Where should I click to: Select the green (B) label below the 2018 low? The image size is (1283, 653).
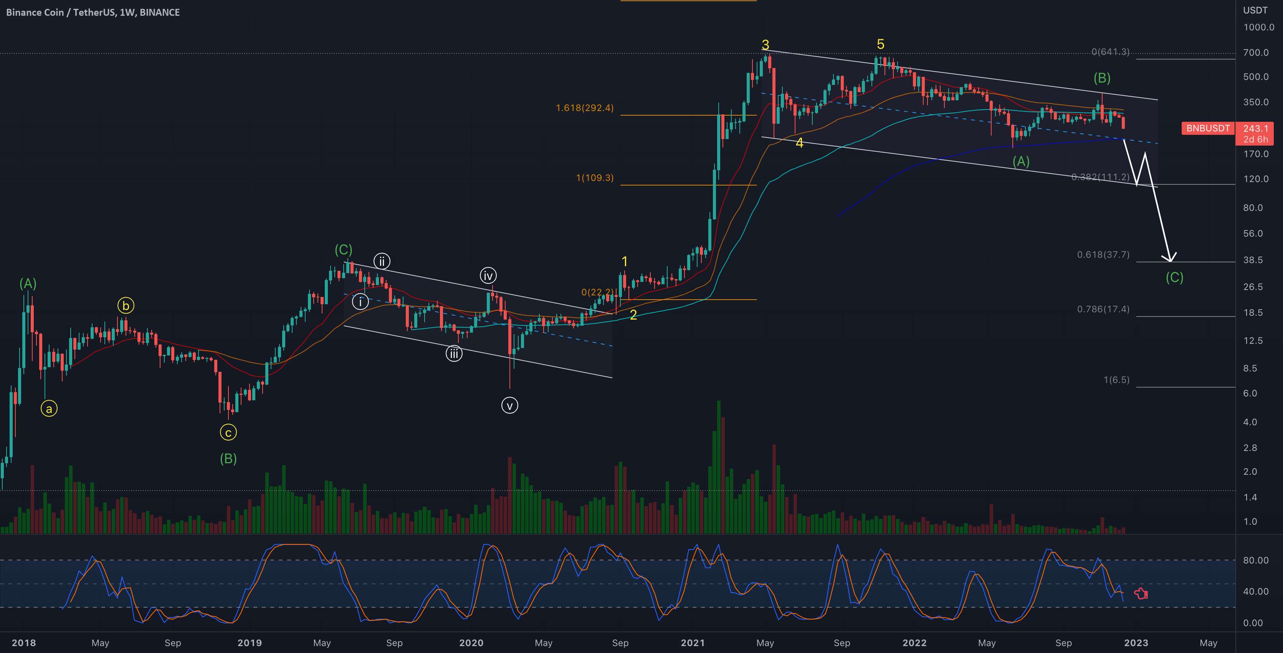coord(228,459)
